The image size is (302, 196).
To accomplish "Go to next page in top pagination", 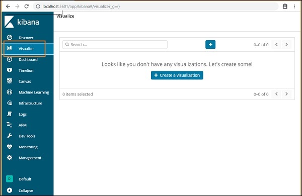I will point(286,44).
